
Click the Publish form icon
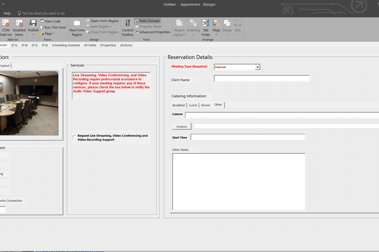click(x=33, y=25)
